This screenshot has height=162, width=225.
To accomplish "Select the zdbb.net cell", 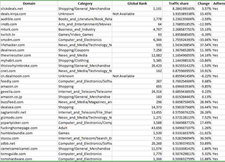I will (29, 143).
